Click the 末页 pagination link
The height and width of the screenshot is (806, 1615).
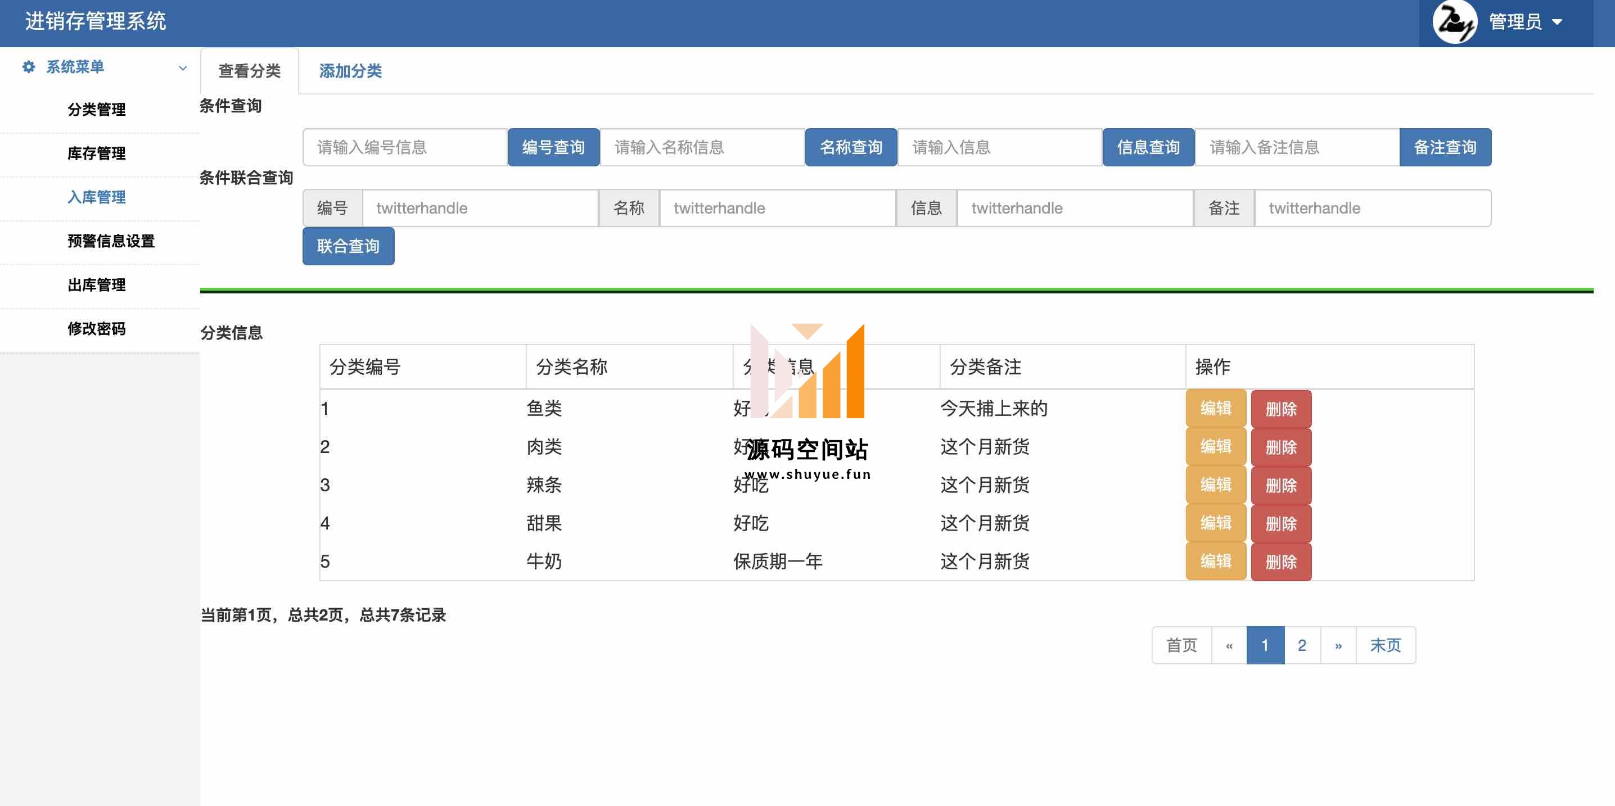coord(1385,645)
